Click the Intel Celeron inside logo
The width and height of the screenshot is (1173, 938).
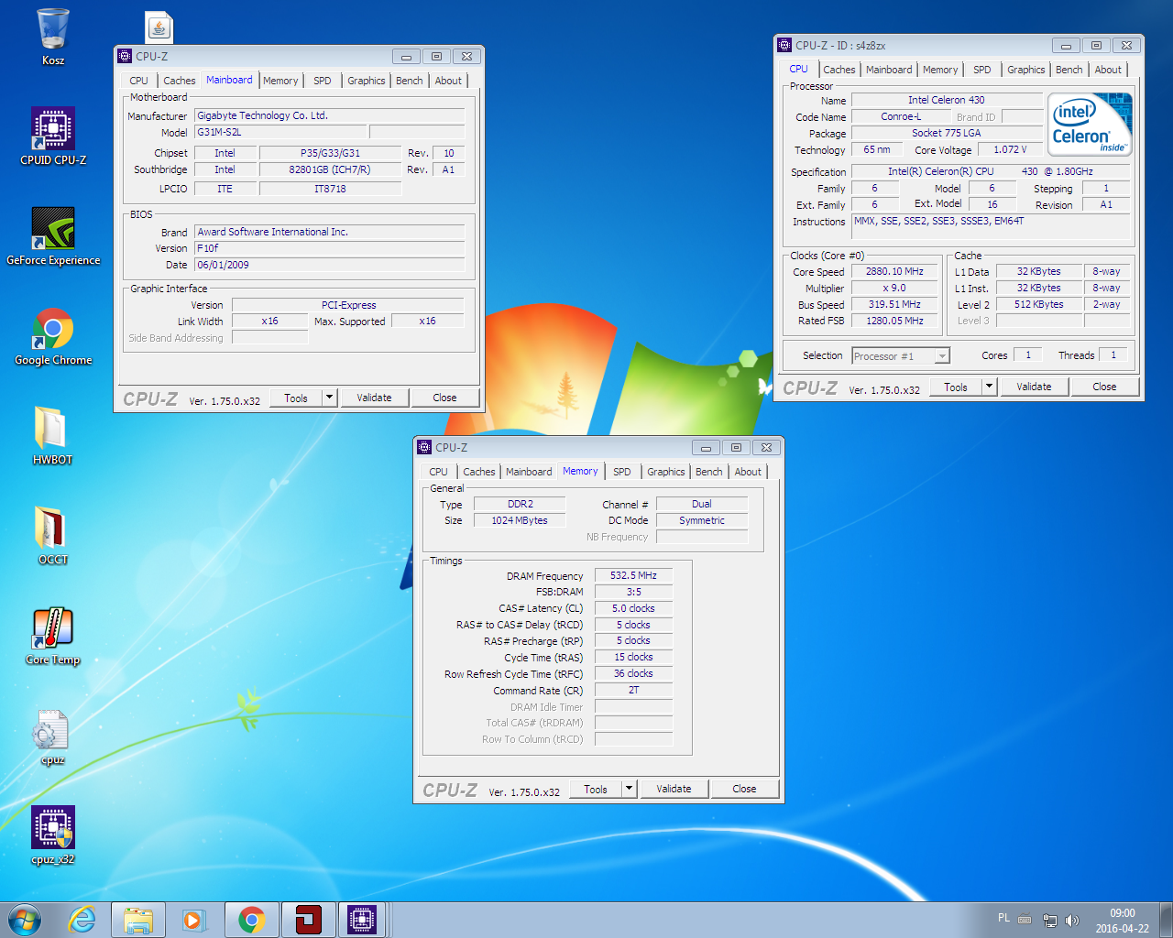[1090, 125]
